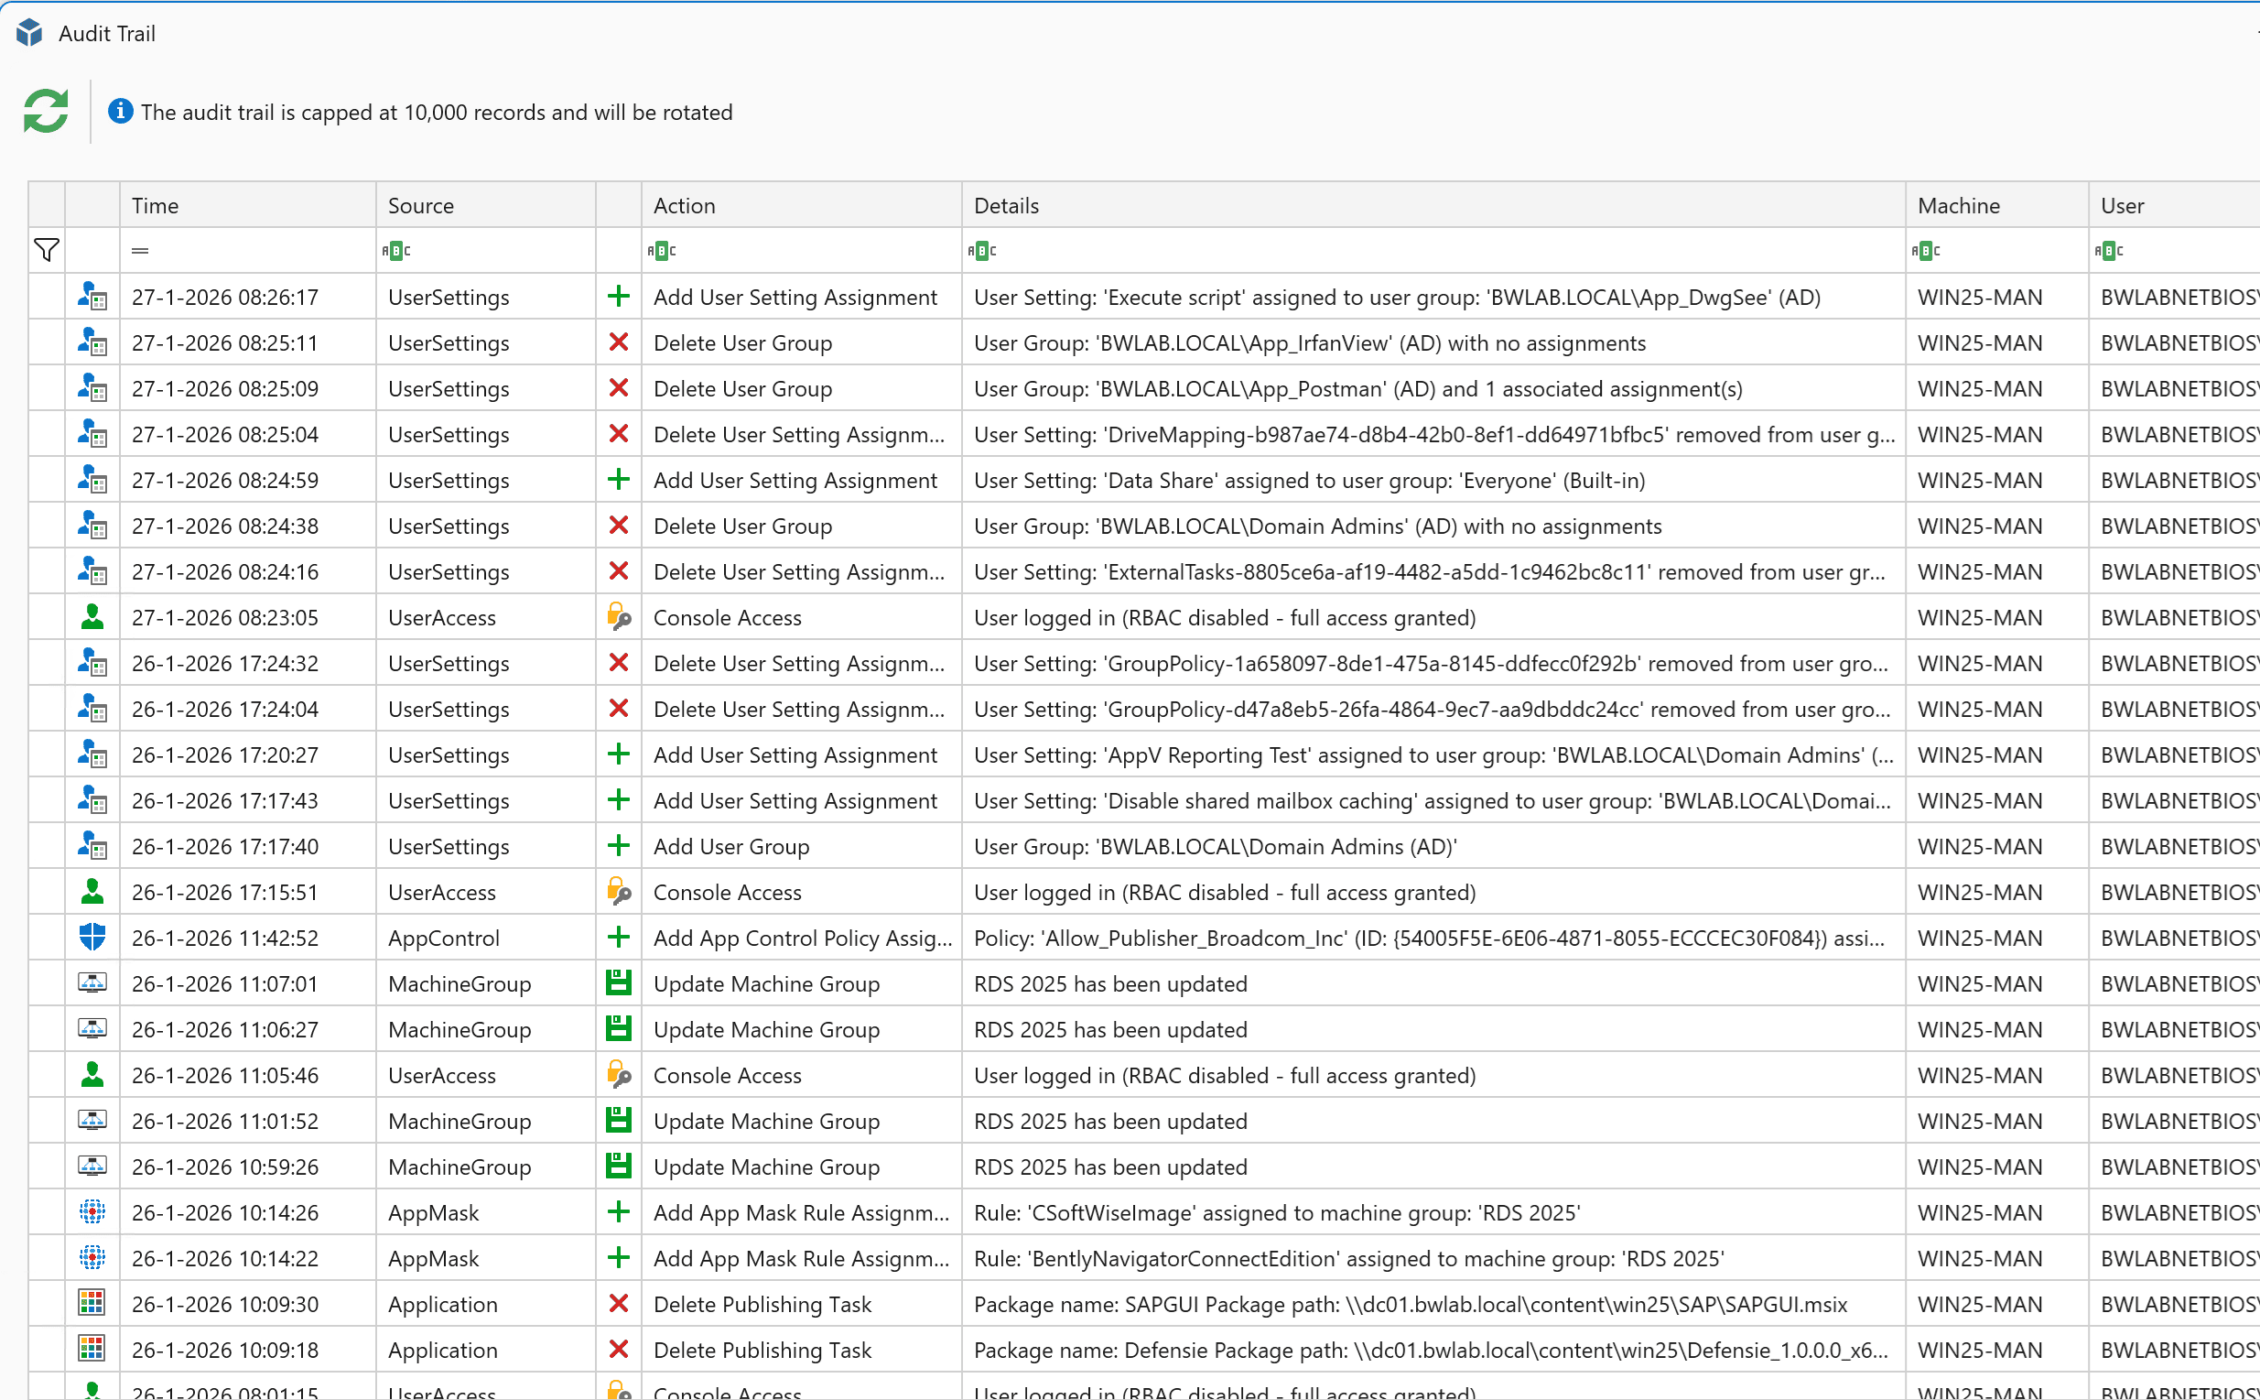Click the Audit Trail app cube icon
2260x1400 pixels.
click(29, 33)
